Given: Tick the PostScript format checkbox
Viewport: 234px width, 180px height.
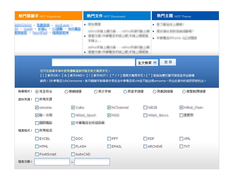Looking at the screenshot, I should tap(37, 154).
